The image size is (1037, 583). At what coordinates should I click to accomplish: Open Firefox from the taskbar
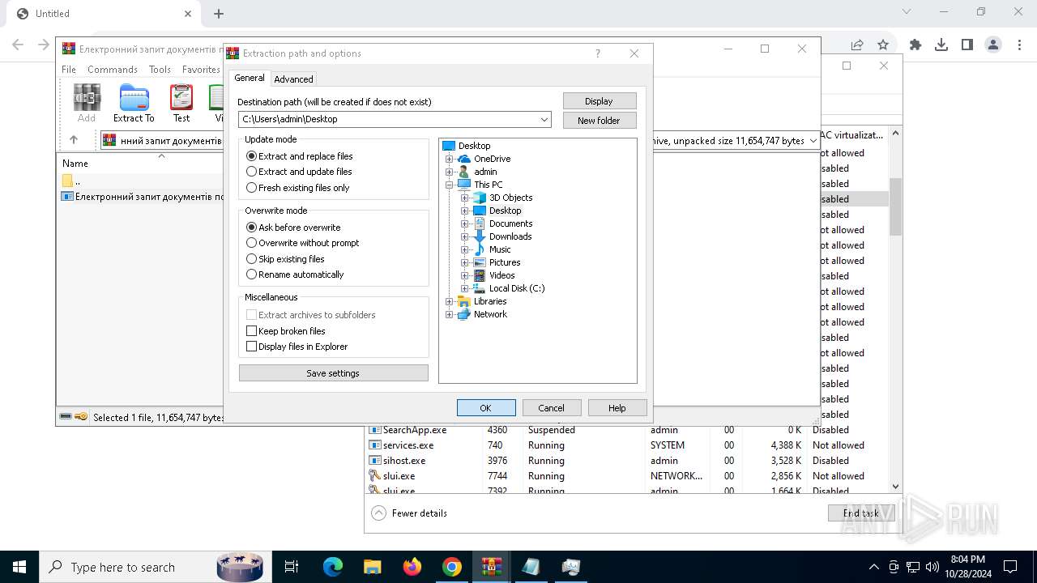coord(412,567)
